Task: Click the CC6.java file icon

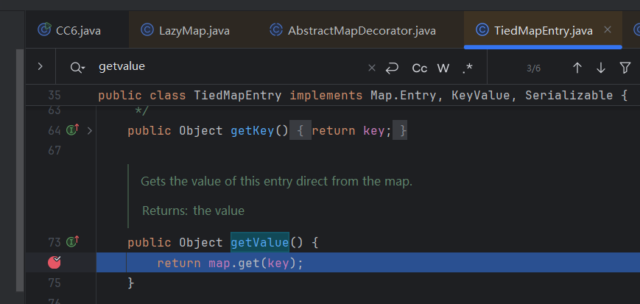Action: pyautogui.click(x=44, y=29)
